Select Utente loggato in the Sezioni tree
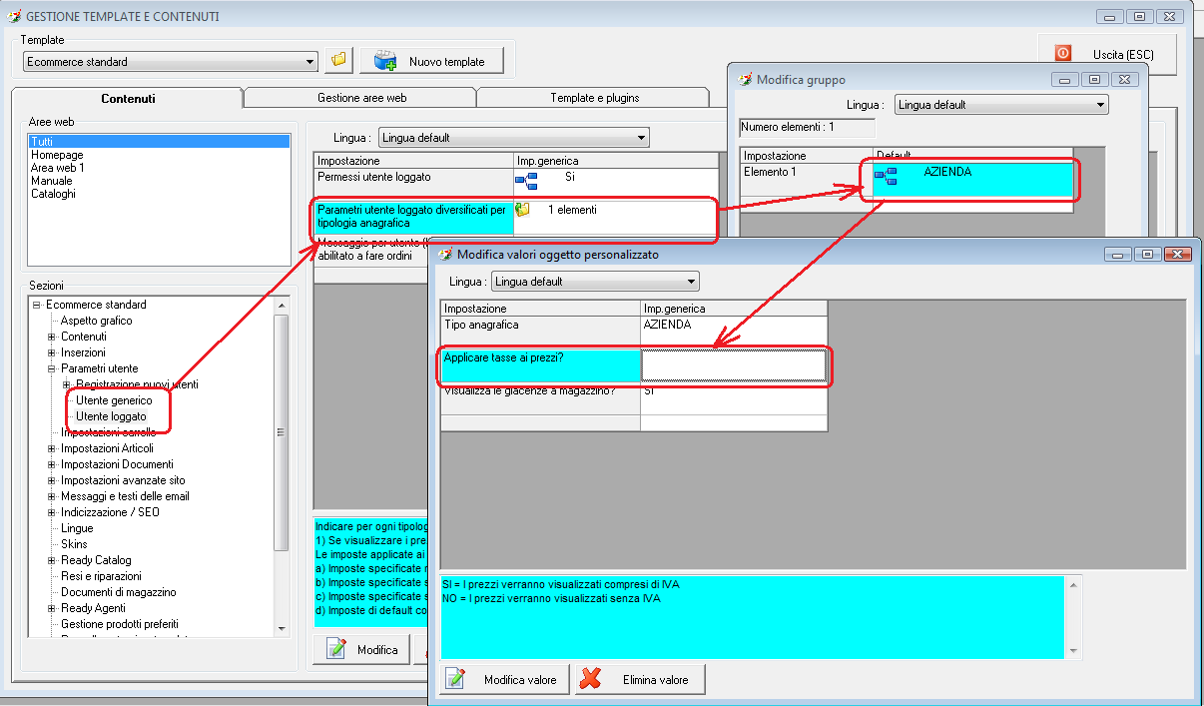Image resolution: width=1204 pixels, height=706 pixels. (x=111, y=416)
